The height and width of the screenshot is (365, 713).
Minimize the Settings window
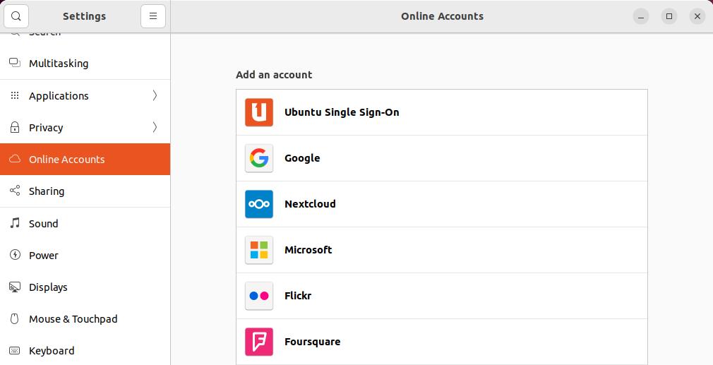(641, 16)
